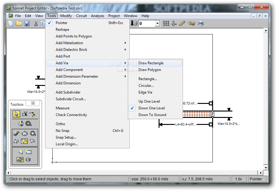This screenshot has width=277, height=191.
Task: Toggle No Snap in the Tools menu
Action: point(87,131)
